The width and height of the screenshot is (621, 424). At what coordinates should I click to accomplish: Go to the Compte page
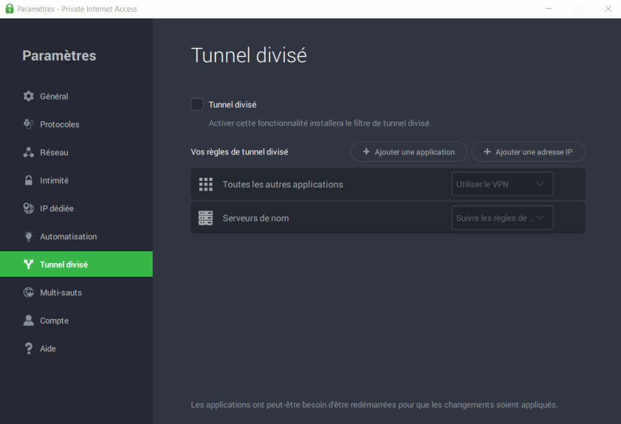[x=76, y=320]
